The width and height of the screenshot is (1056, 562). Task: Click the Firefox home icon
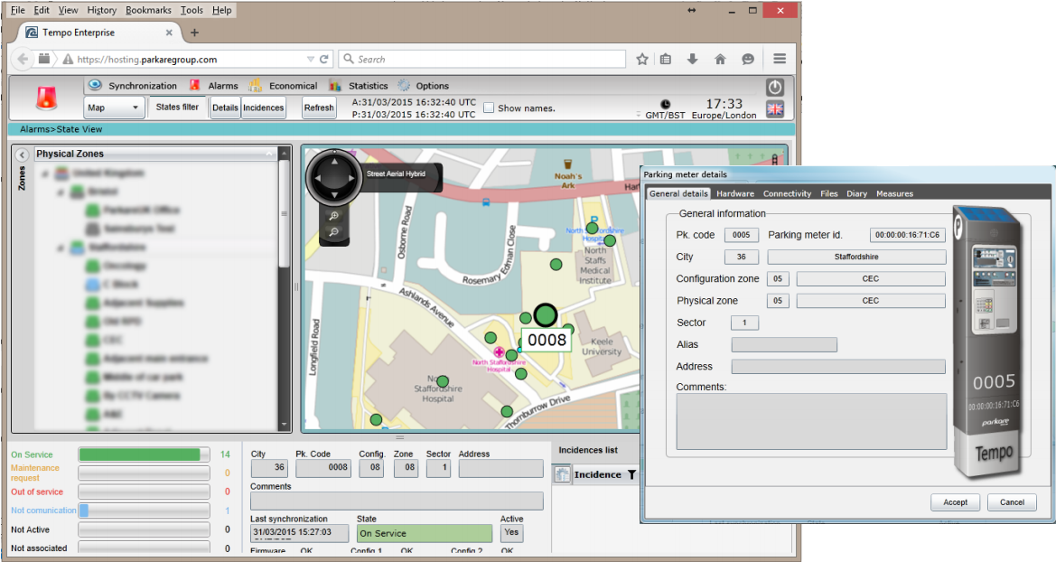720,60
